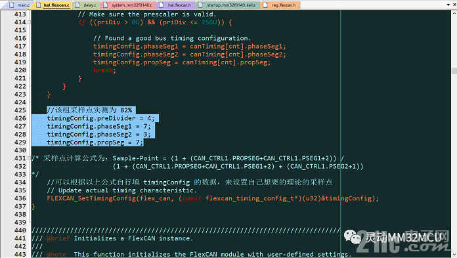The width and height of the screenshot is (457, 258).
Task: Click the 'Make sure the prescaler is valid' comment
Action: coord(147,14)
